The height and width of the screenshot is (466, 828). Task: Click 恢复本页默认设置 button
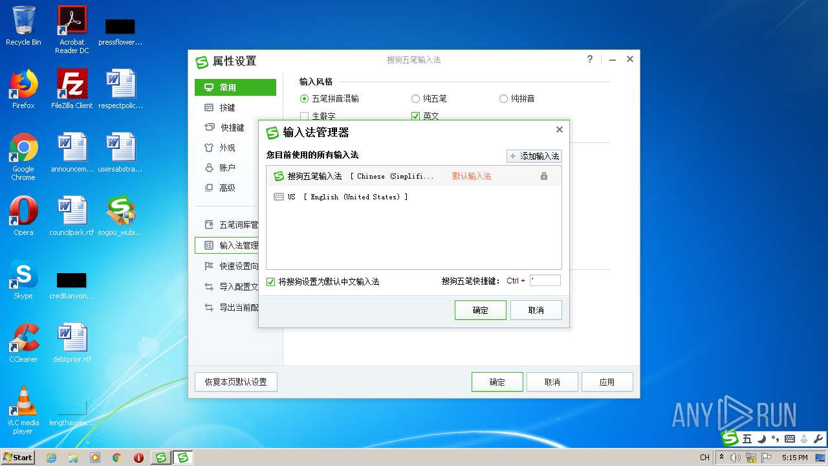(236, 382)
